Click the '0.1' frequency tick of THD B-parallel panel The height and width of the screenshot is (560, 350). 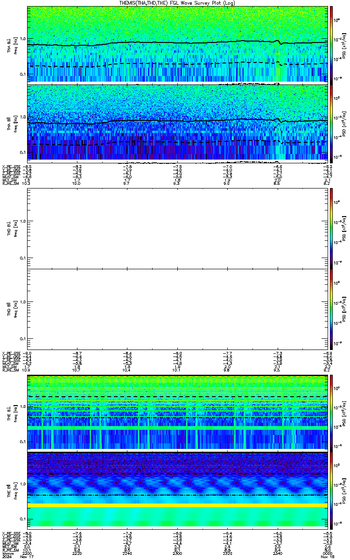(23, 339)
